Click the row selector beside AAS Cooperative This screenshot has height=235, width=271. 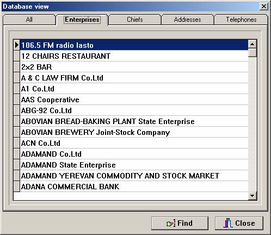point(17,100)
